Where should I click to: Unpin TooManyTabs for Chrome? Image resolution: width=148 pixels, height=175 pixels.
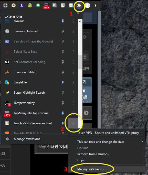pyautogui.click(x=63, y=113)
